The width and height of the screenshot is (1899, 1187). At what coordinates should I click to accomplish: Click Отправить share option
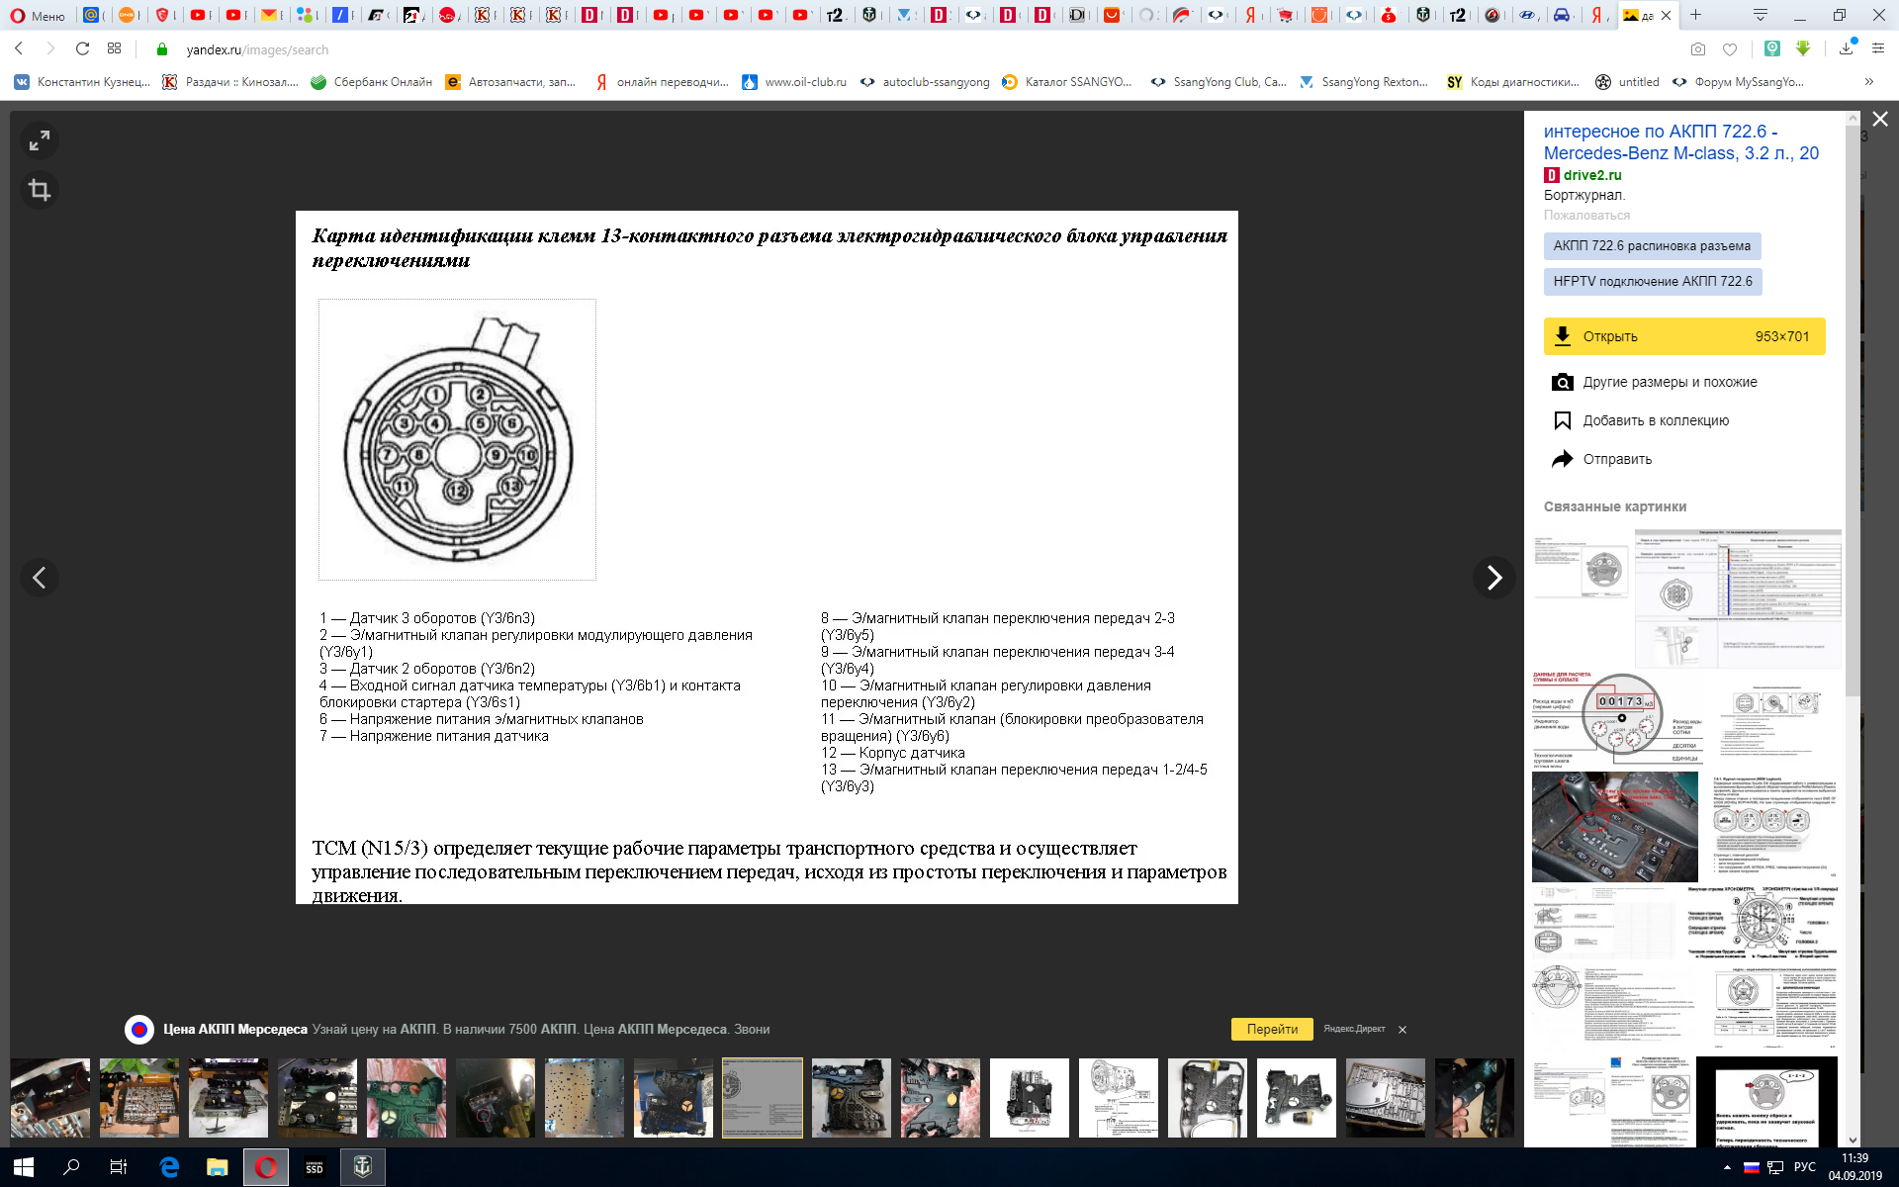(x=1616, y=459)
